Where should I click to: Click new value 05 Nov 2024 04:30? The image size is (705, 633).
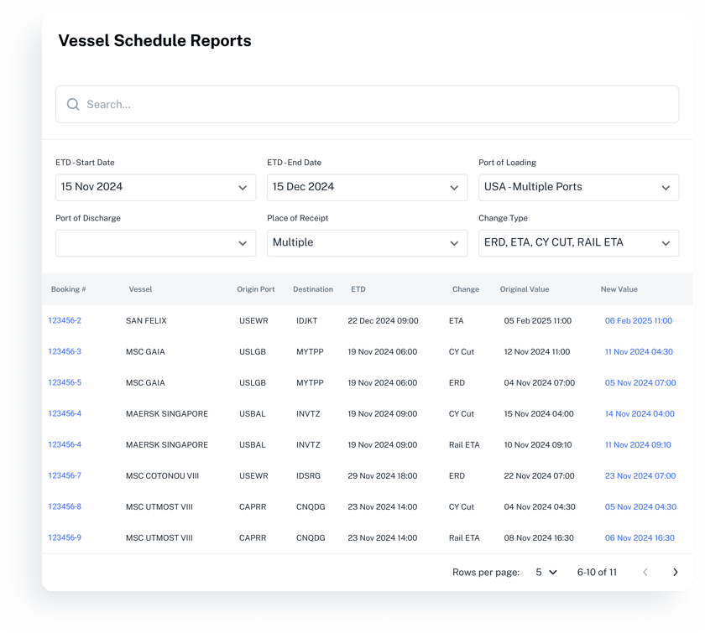pyautogui.click(x=640, y=506)
